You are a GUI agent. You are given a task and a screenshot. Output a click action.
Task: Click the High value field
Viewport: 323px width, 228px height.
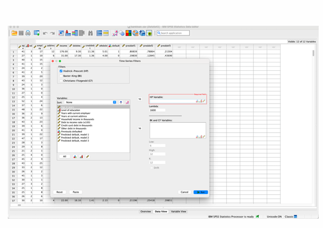pos(157,154)
